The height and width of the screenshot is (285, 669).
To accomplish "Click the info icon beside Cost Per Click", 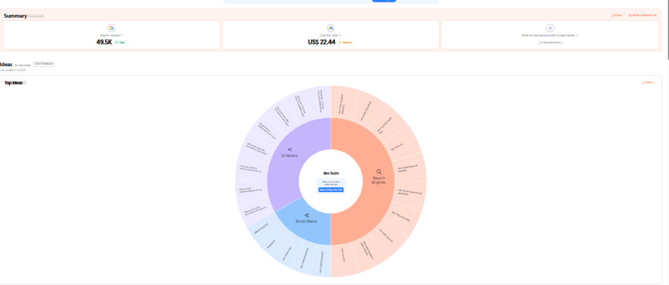I will (340, 35).
